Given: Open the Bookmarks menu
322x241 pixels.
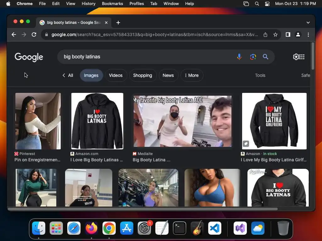Looking at the screenshot, I should [112, 4].
